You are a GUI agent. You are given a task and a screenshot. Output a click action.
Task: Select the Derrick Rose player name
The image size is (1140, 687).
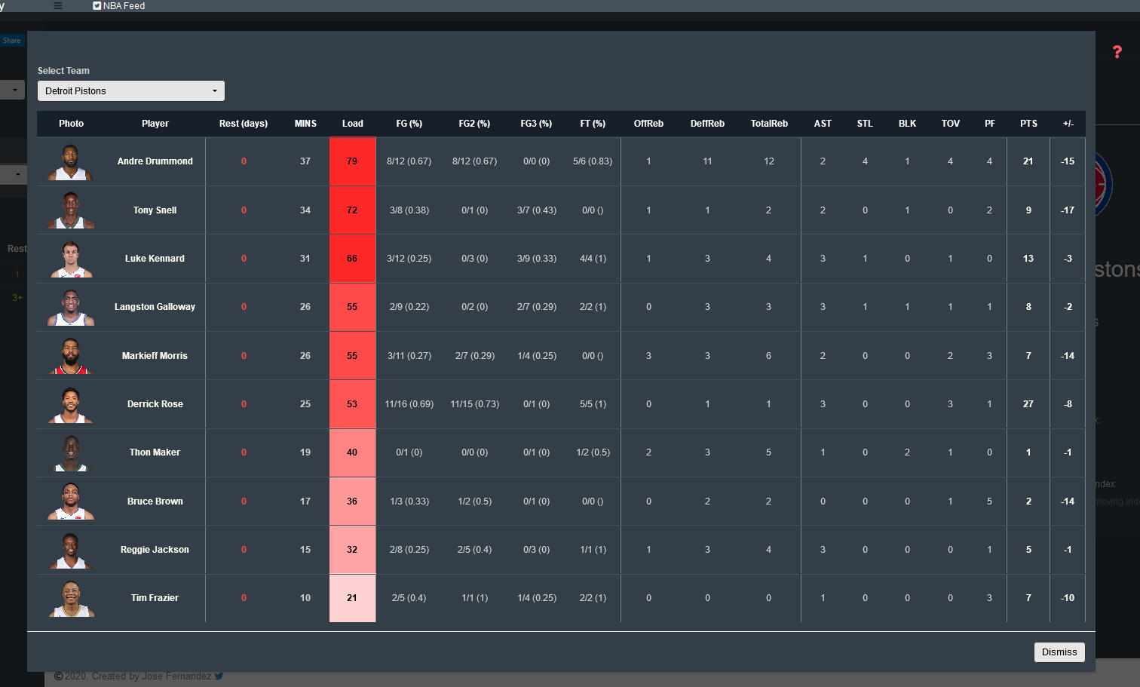pos(155,404)
